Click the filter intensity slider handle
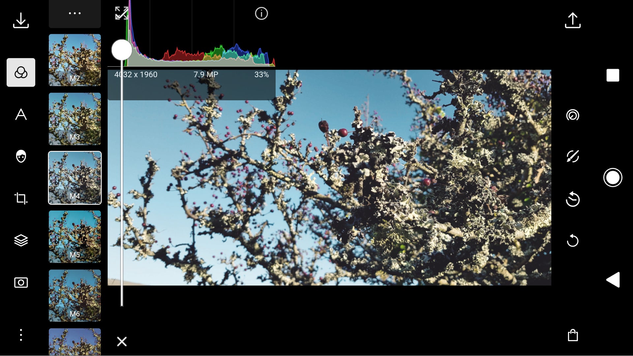 [122, 50]
